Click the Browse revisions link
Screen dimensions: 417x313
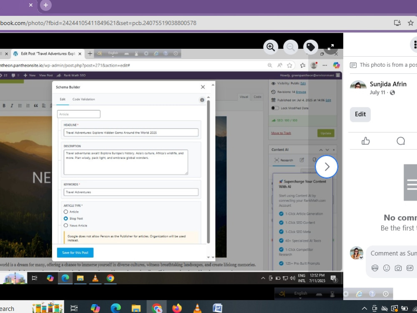tap(301, 92)
